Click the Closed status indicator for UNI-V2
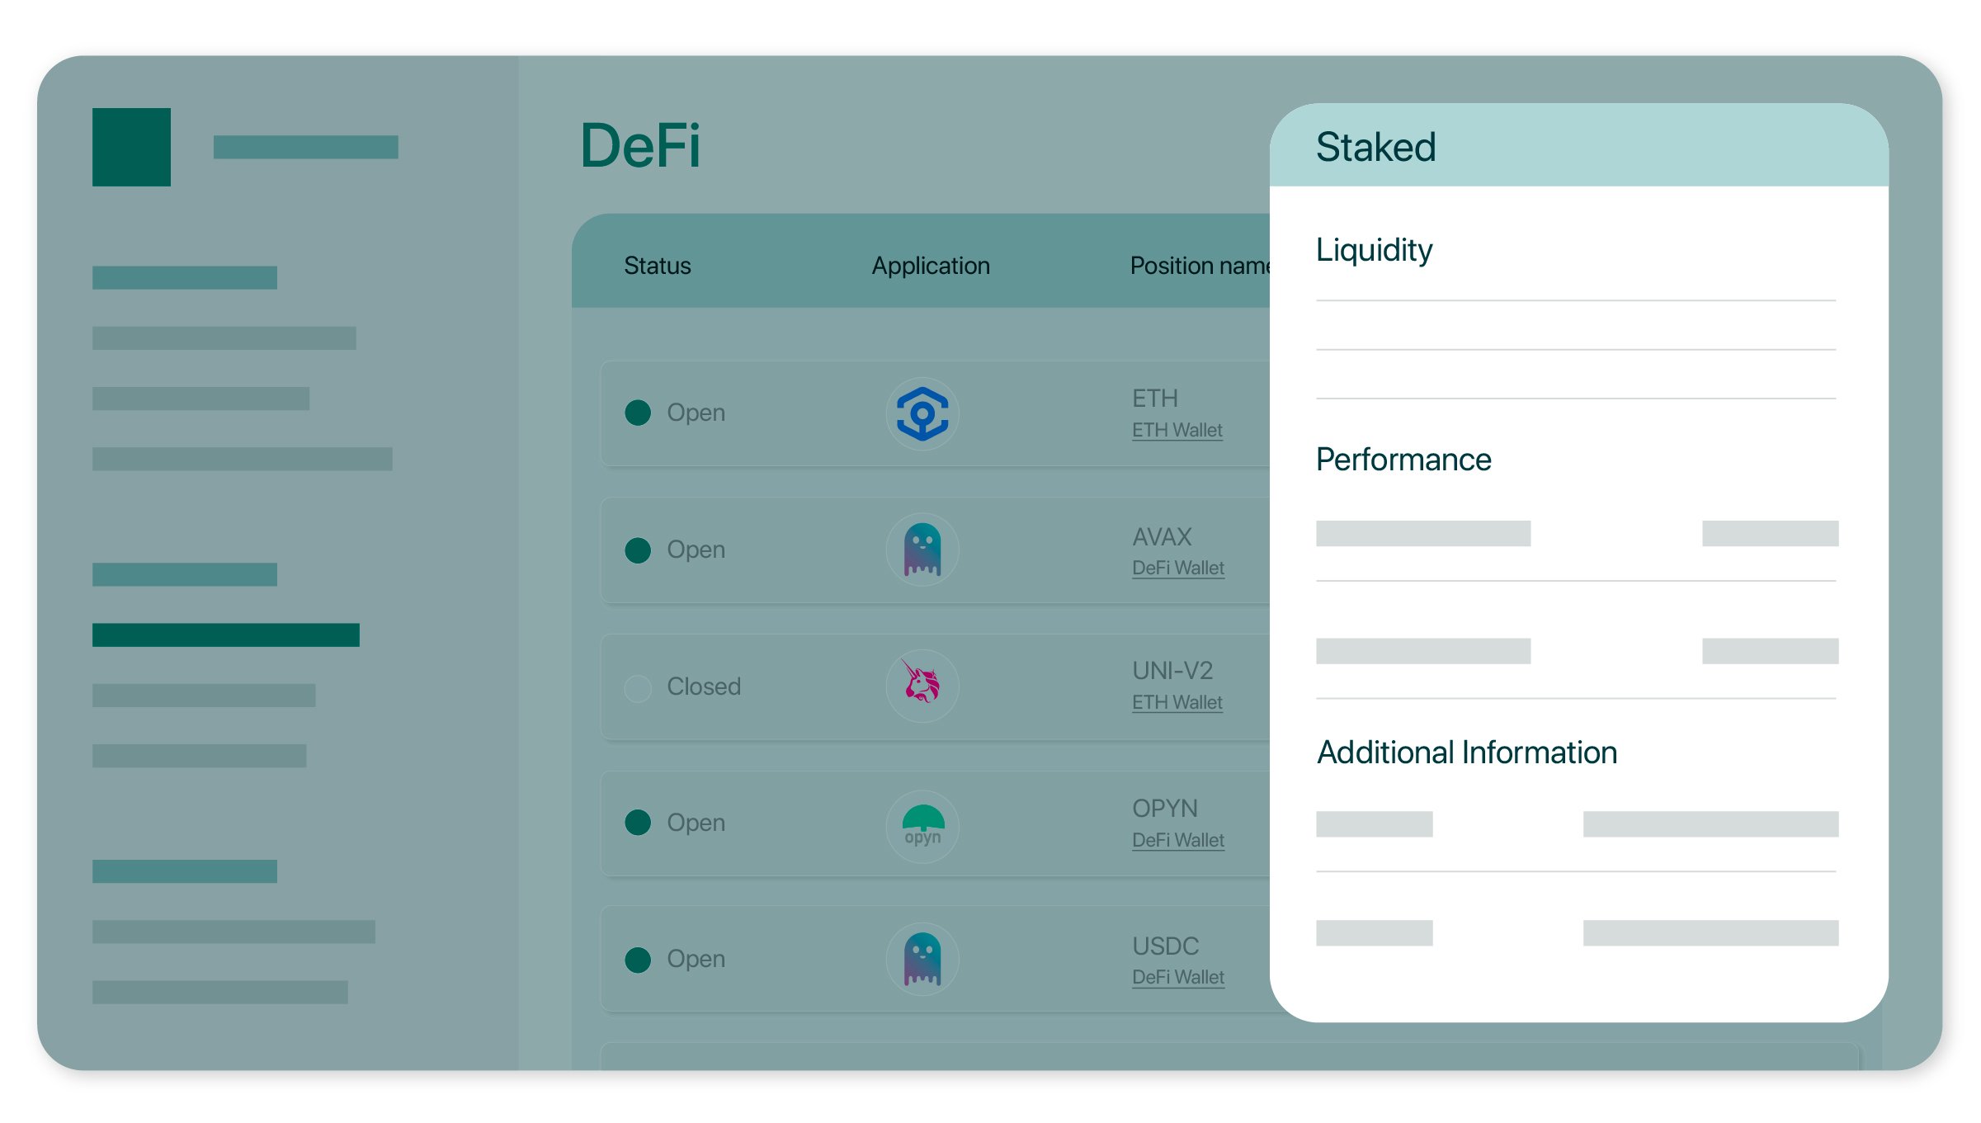 point(638,687)
